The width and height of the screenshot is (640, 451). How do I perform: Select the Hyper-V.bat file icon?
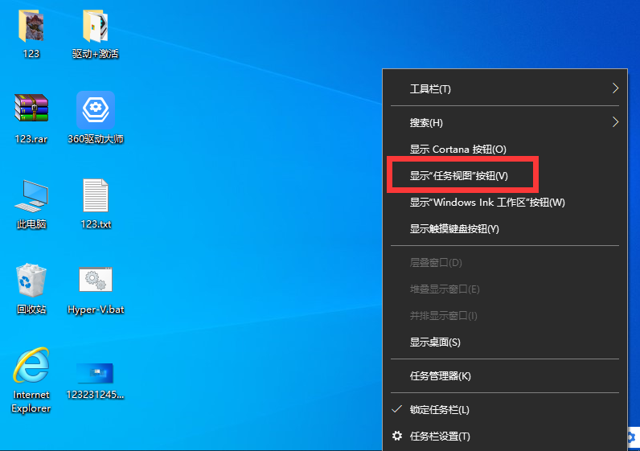coord(95,281)
